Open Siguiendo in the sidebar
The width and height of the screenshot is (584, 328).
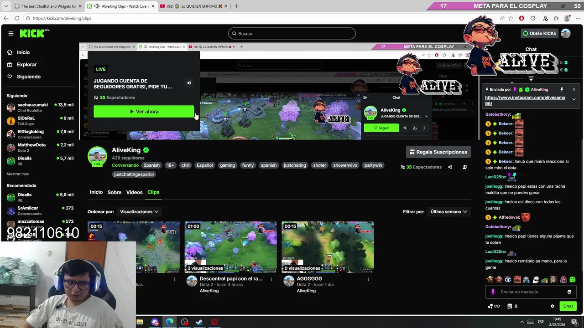(24, 77)
